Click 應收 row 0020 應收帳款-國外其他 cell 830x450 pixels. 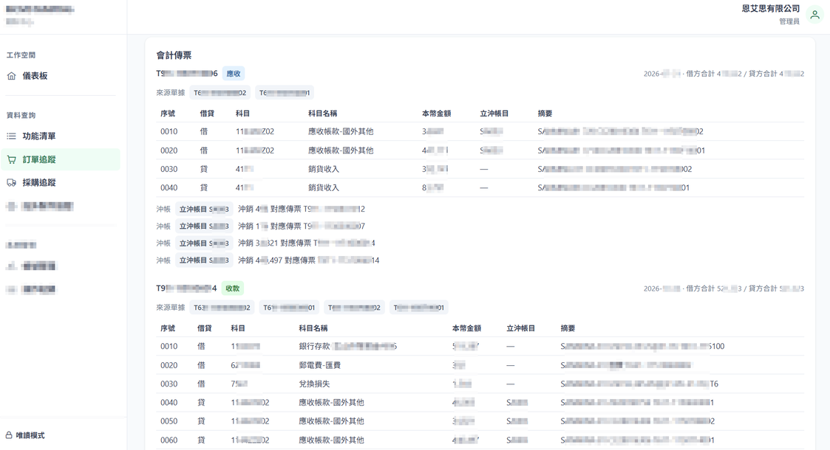pyautogui.click(x=341, y=150)
